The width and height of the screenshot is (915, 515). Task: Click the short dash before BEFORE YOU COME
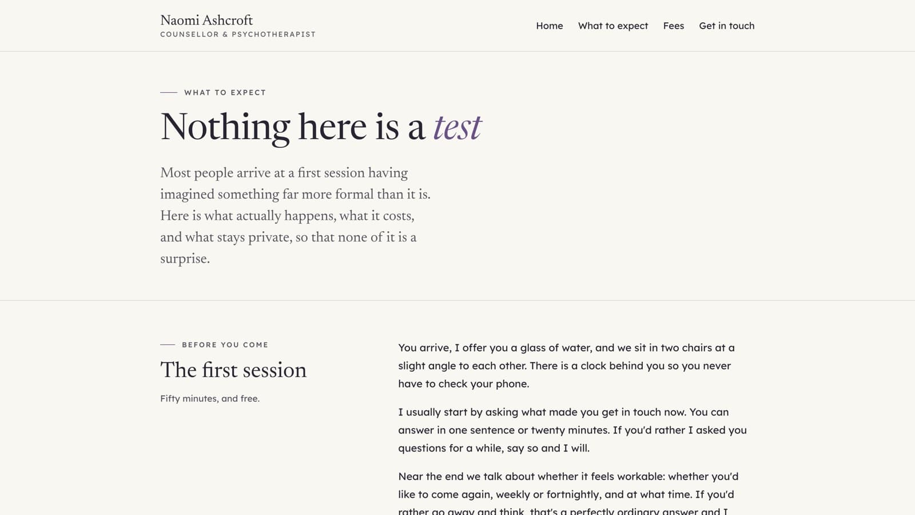(168, 344)
